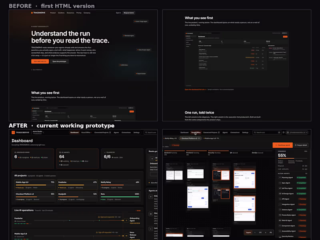320x240 pixels.
Task: Click the Request demo button
Action: 129,13
